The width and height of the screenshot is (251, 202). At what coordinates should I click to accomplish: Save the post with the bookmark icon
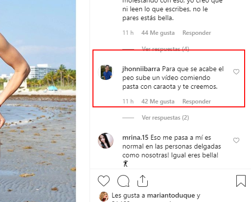[241, 181]
